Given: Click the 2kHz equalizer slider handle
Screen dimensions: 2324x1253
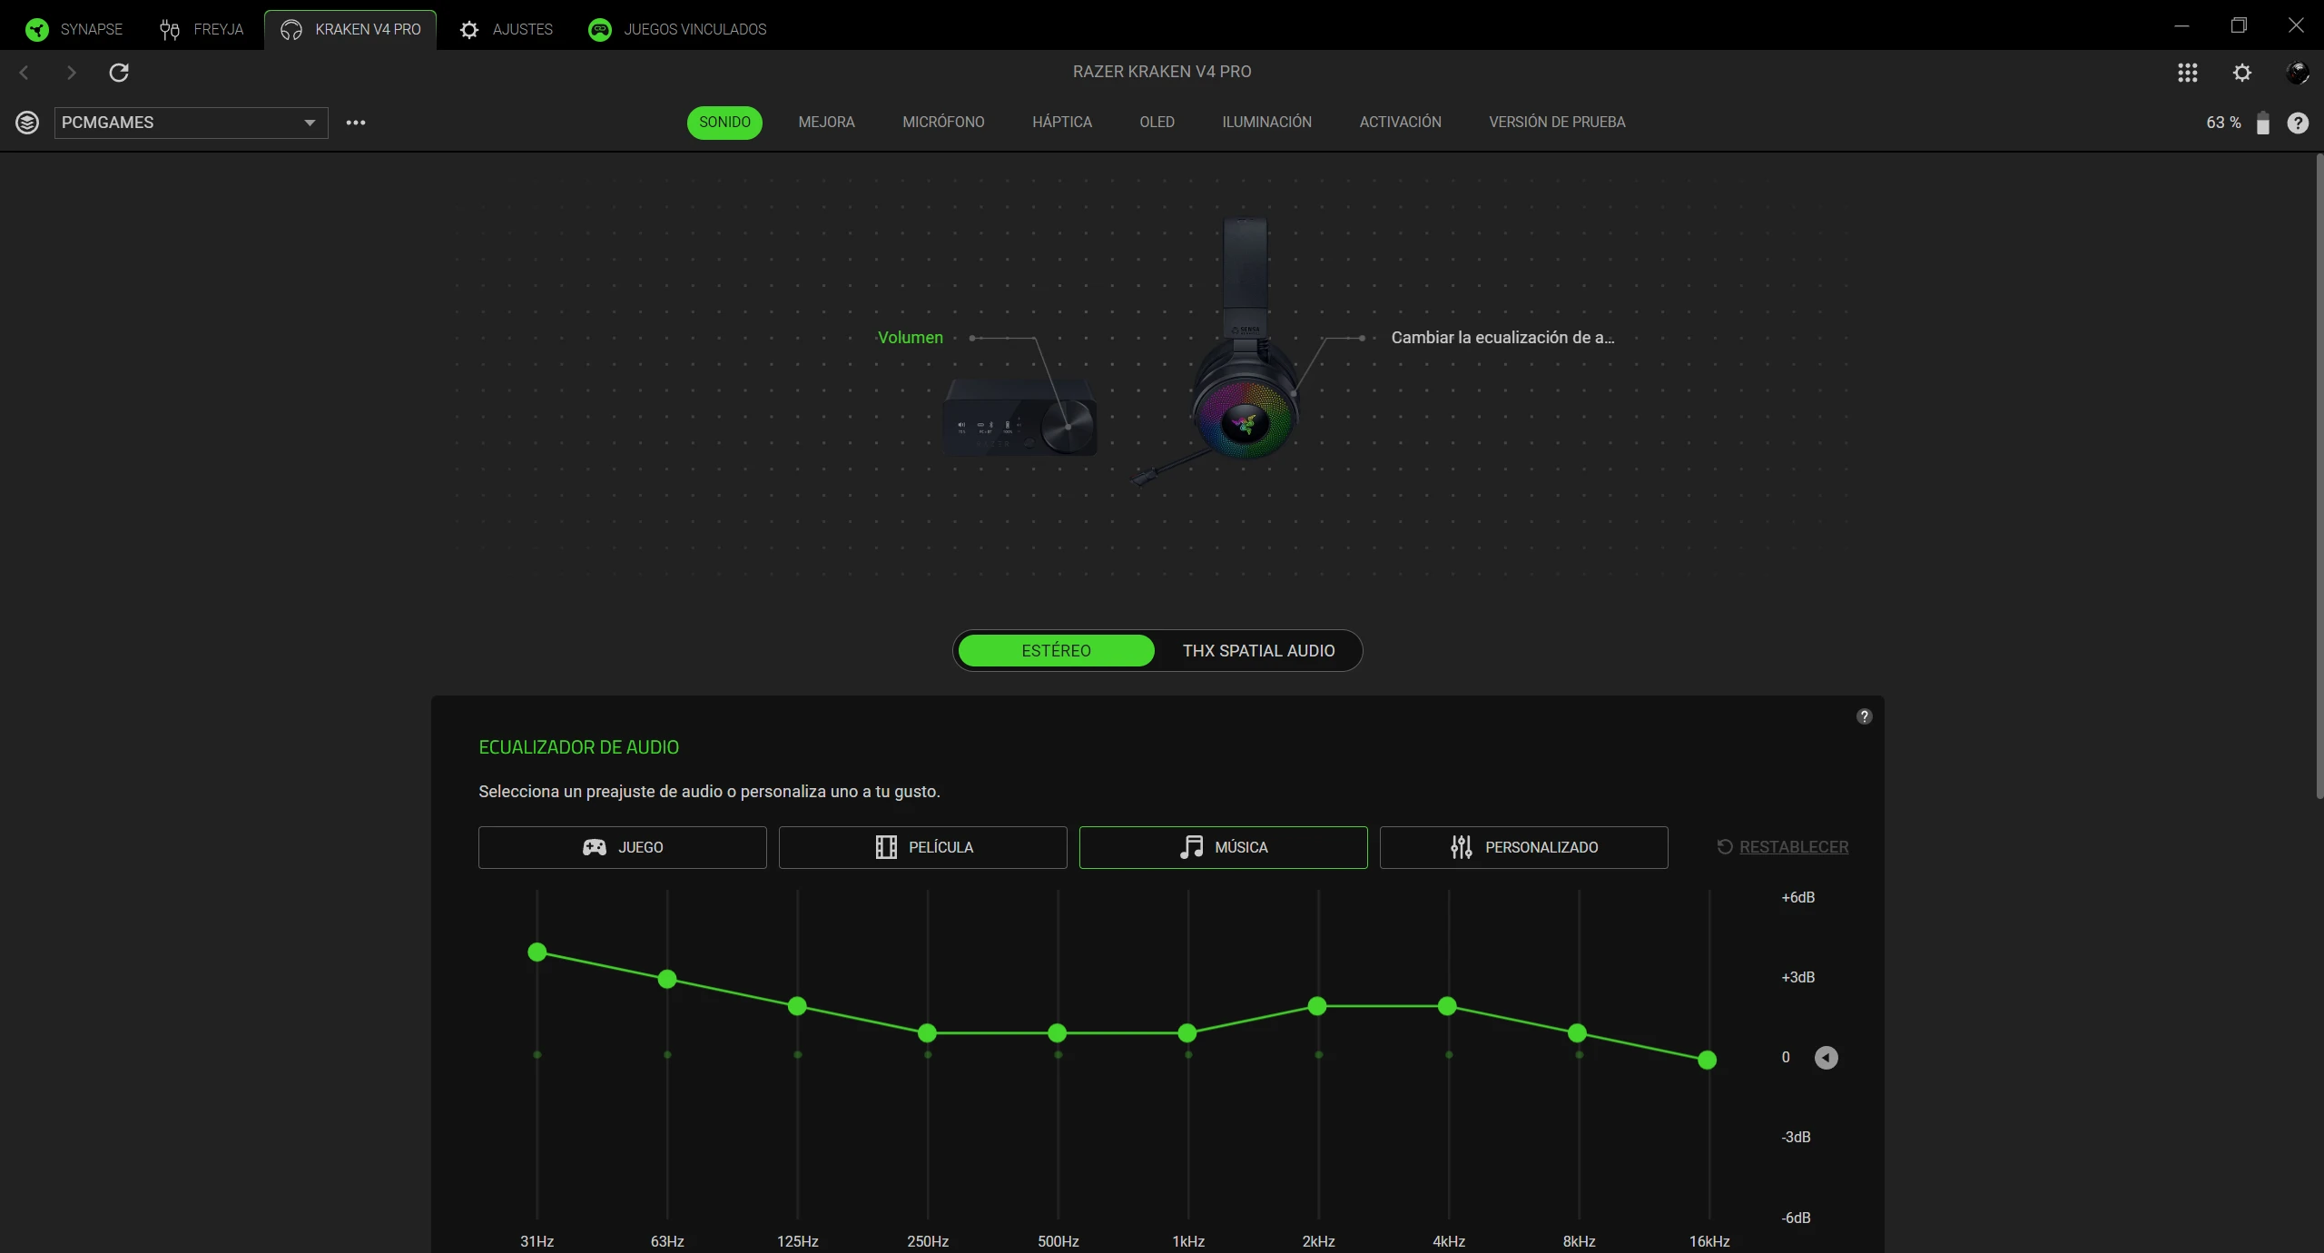Looking at the screenshot, I should tap(1317, 1006).
